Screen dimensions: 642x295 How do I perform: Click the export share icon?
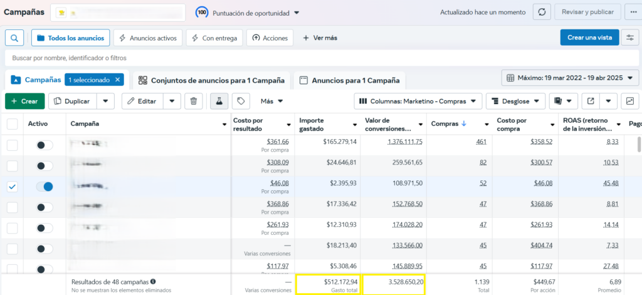tap(591, 101)
